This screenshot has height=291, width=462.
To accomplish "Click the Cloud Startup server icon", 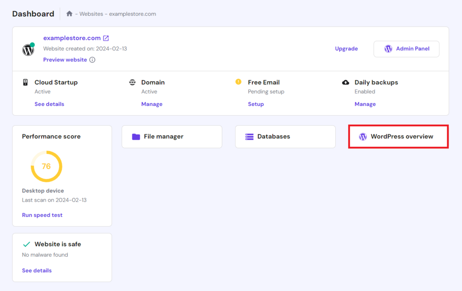I will coord(25,82).
